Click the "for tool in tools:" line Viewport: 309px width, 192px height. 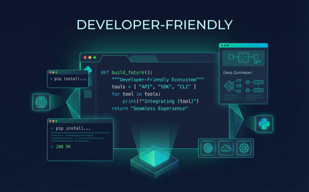point(136,94)
